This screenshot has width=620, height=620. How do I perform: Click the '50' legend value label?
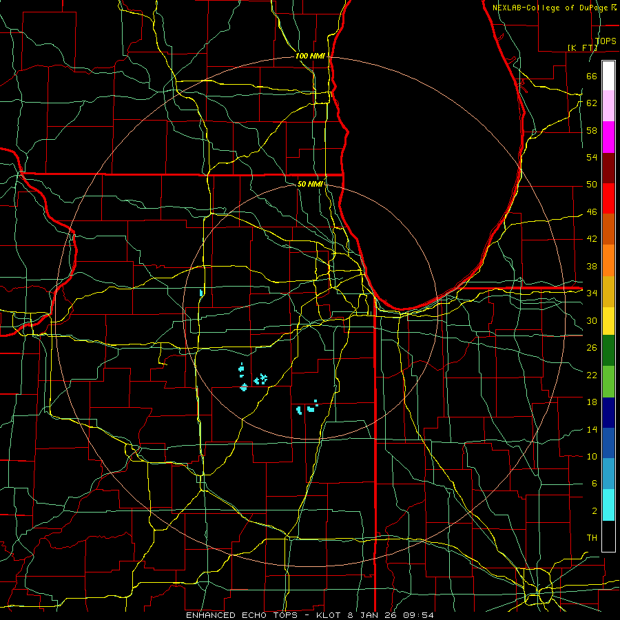tap(592, 184)
